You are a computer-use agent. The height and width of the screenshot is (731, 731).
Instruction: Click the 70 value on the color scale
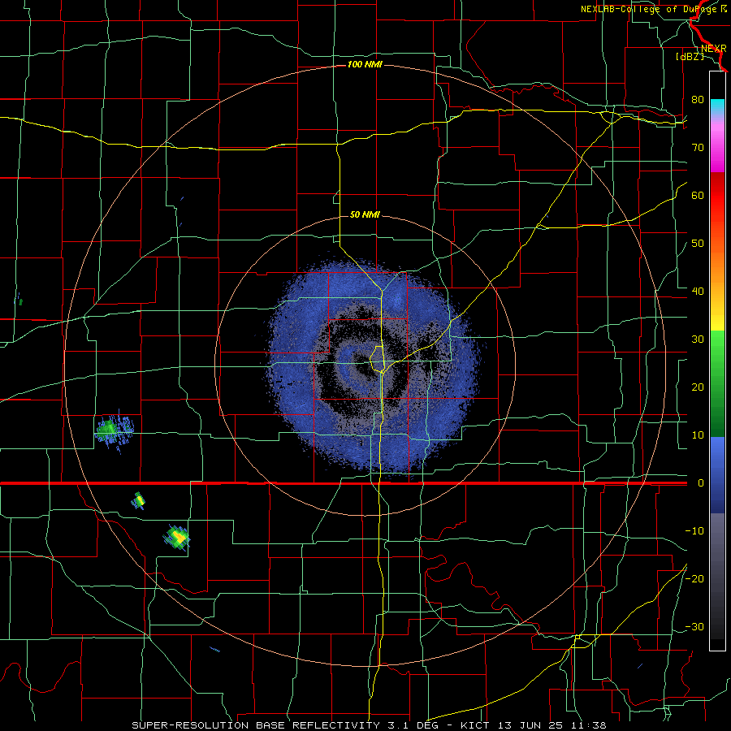pos(698,147)
